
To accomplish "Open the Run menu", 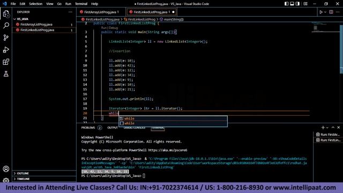I will click(68, 4).
